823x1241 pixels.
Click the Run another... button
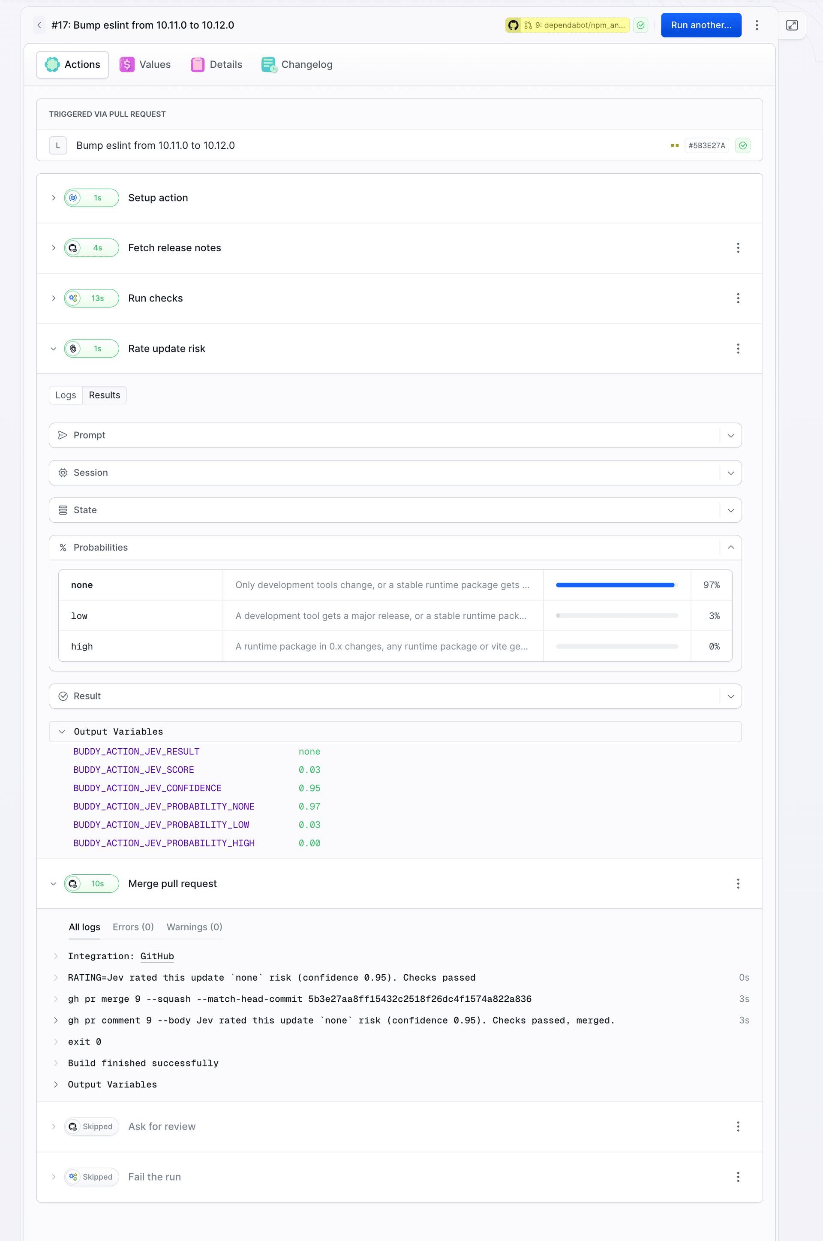click(701, 25)
